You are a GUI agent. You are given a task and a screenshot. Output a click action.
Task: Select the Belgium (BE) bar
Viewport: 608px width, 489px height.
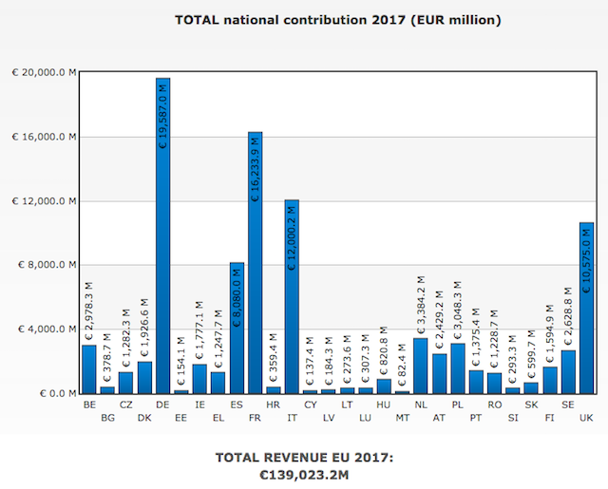88,368
